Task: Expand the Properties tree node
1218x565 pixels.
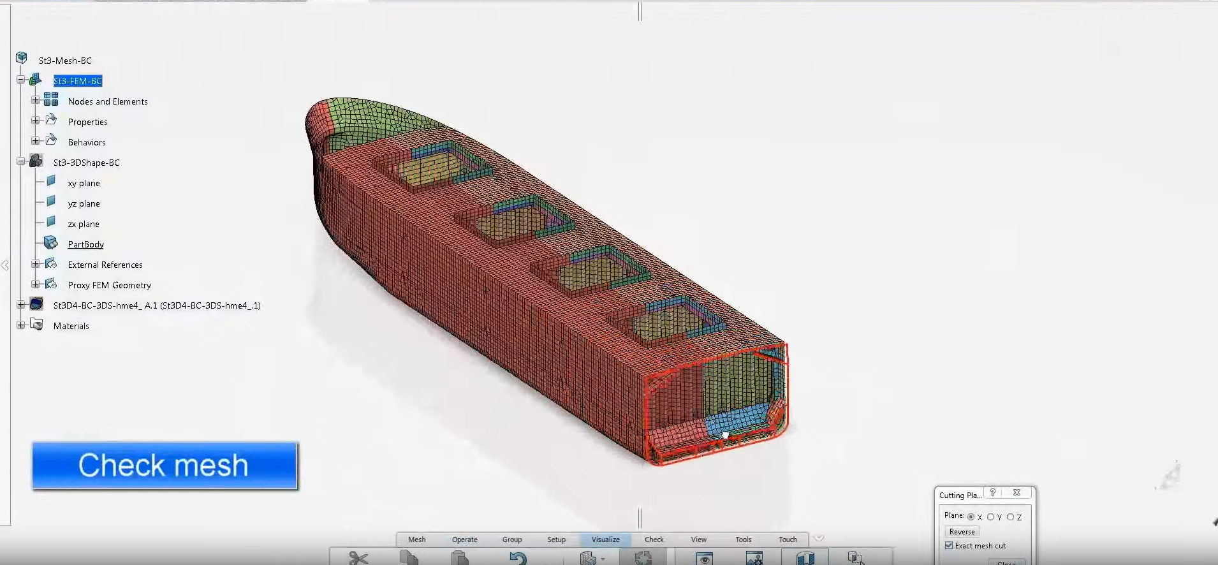Action: (36, 121)
